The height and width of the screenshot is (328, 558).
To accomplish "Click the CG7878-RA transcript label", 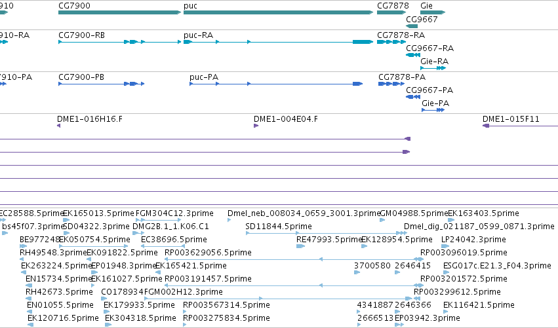I will [x=401, y=35].
